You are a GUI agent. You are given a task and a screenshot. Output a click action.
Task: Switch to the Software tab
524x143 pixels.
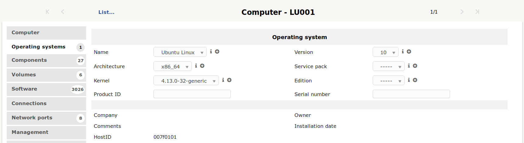[46, 89]
